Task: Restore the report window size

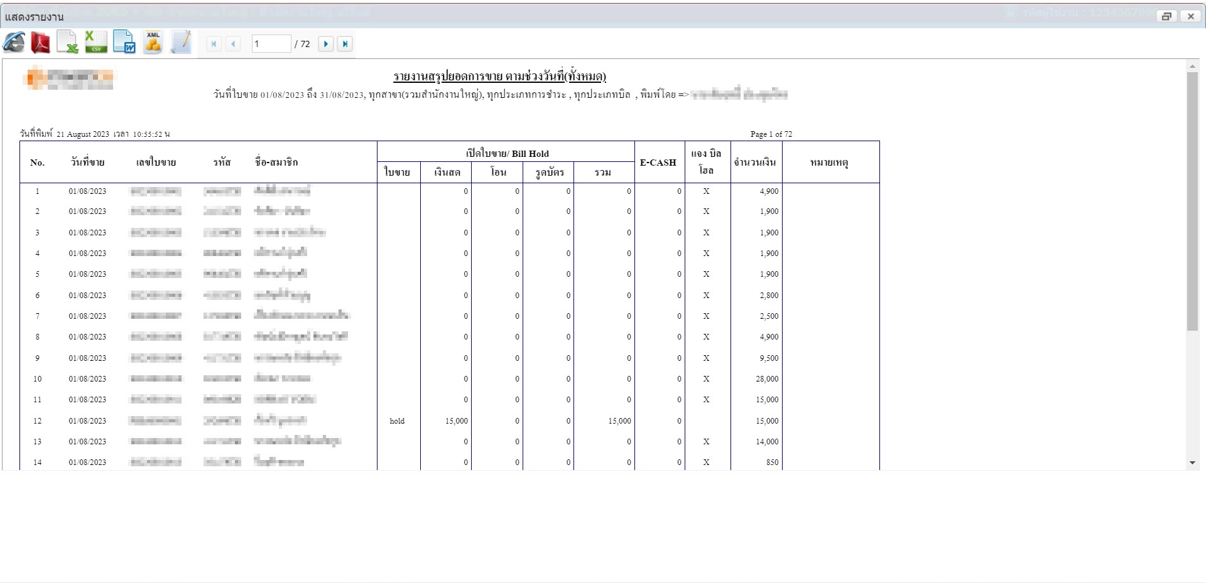Action: 1166,16
